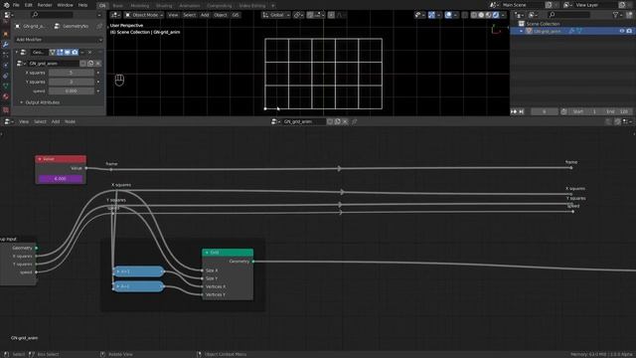Open the Help menu
Image resolution: width=636 pixels, height=358 pixels.
pos(82,5)
